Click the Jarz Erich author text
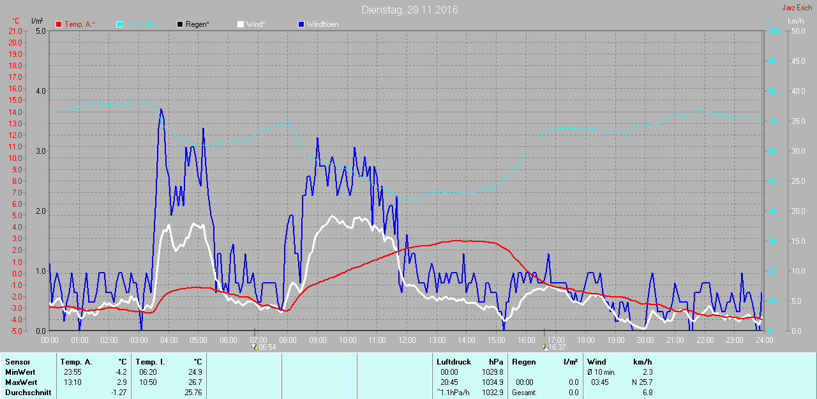 point(797,8)
